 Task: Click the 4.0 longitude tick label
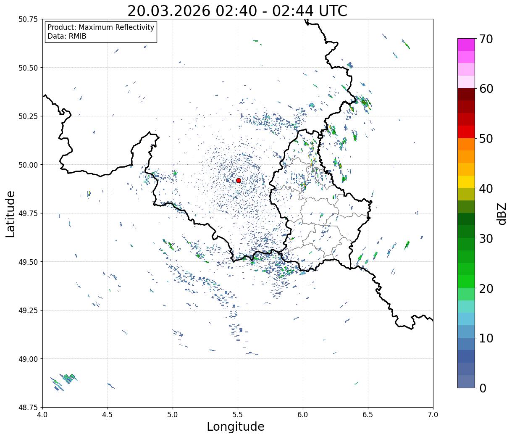[42, 415]
